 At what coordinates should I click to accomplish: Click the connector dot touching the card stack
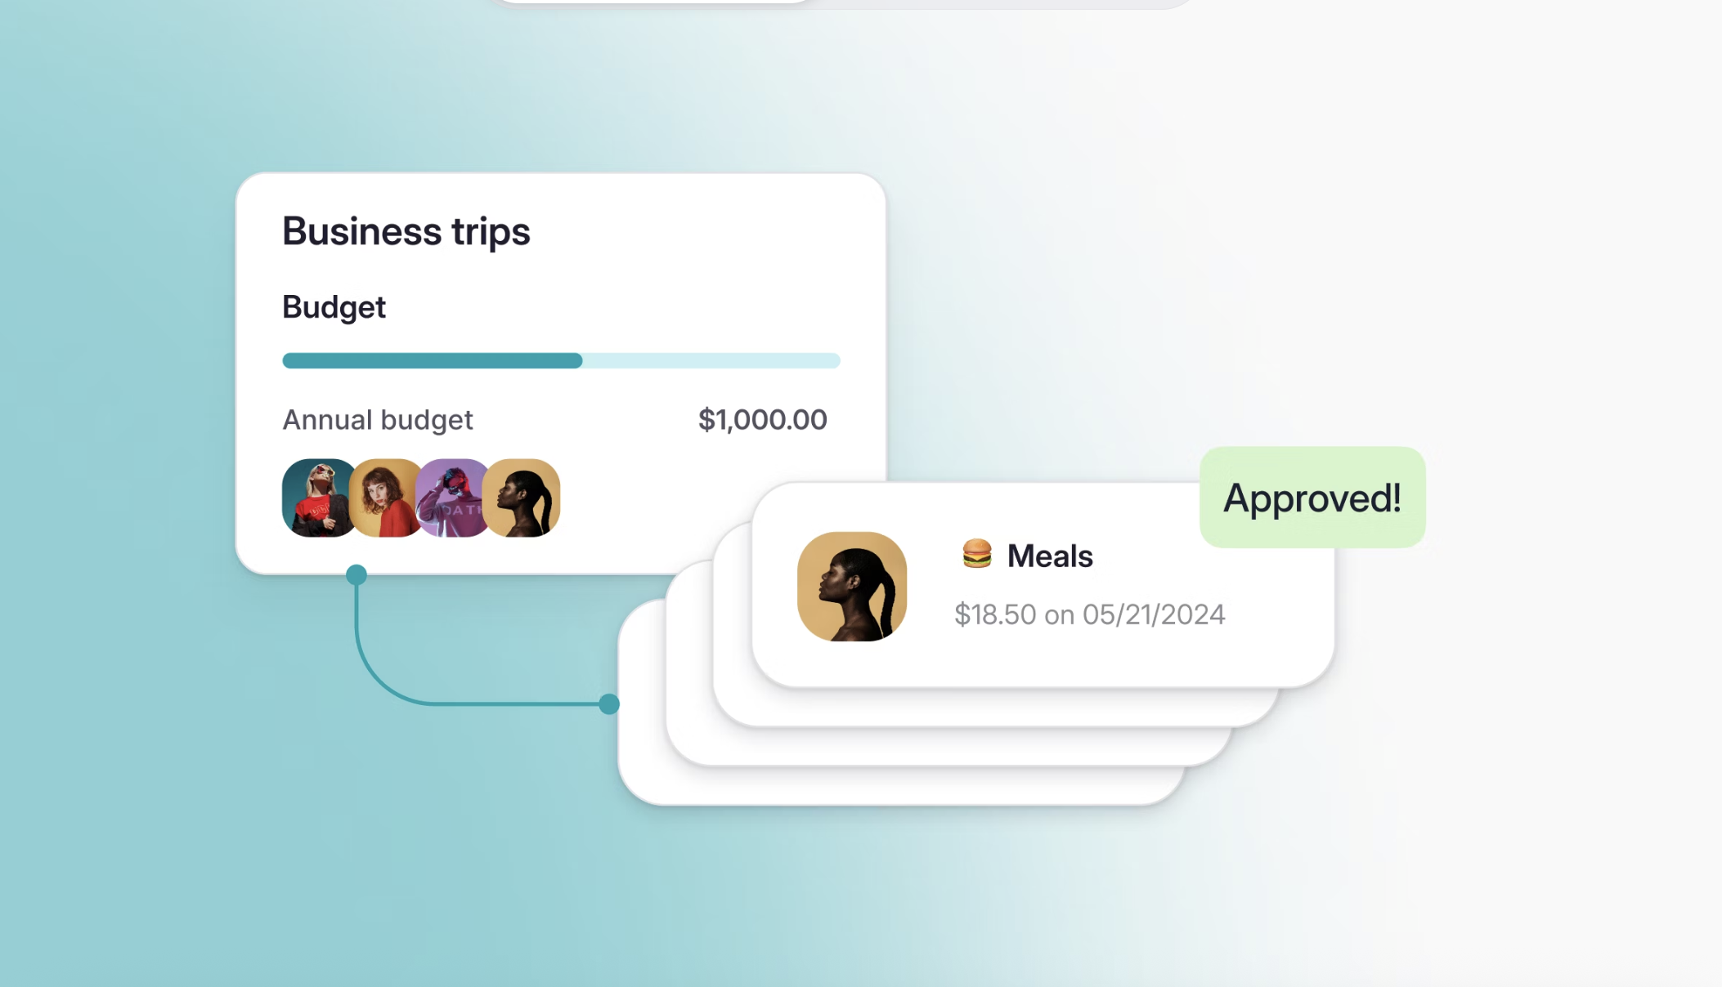[x=609, y=703]
